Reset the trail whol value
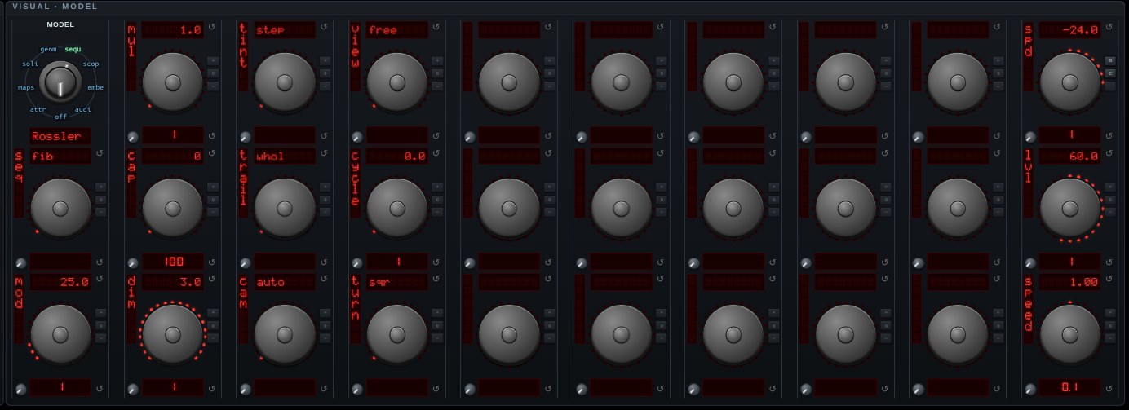The height and width of the screenshot is (410, 1129). [x=323, y=155]
